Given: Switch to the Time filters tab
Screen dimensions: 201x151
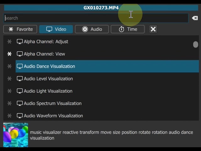Looking at the screenshot, I should pos(128,29).
